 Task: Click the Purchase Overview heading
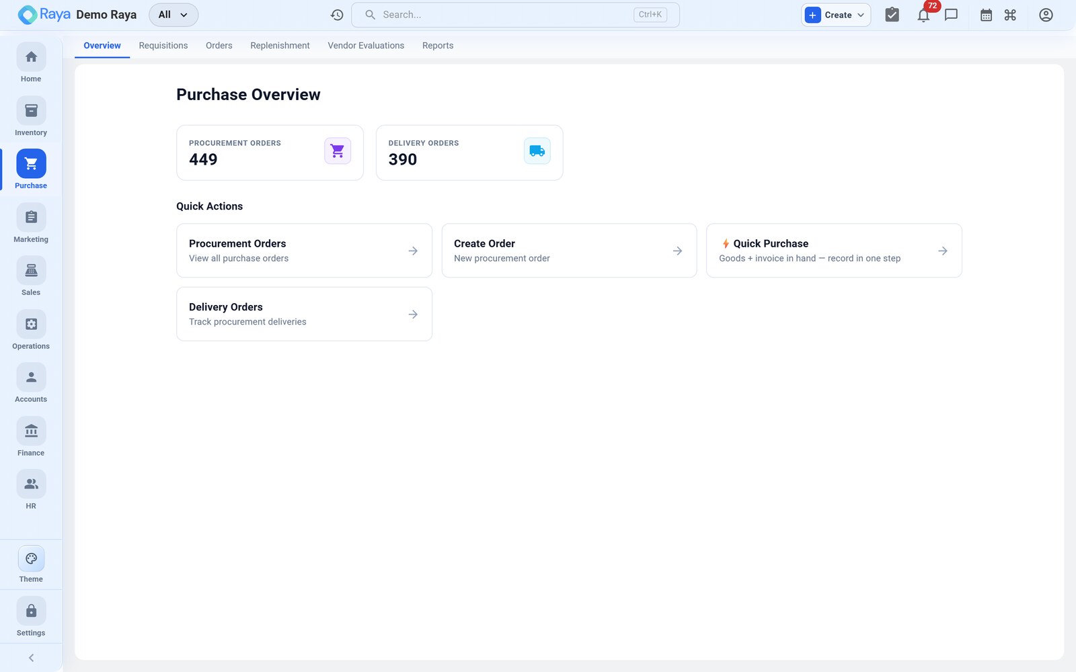248,95
